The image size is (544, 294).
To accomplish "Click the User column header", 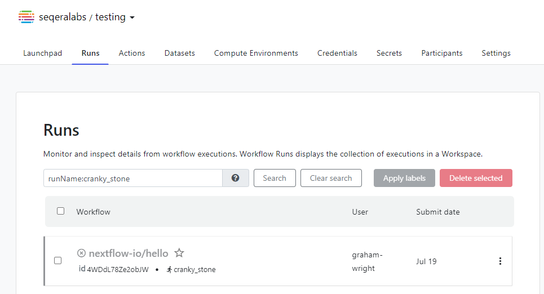I will click(x=360, y=212).
